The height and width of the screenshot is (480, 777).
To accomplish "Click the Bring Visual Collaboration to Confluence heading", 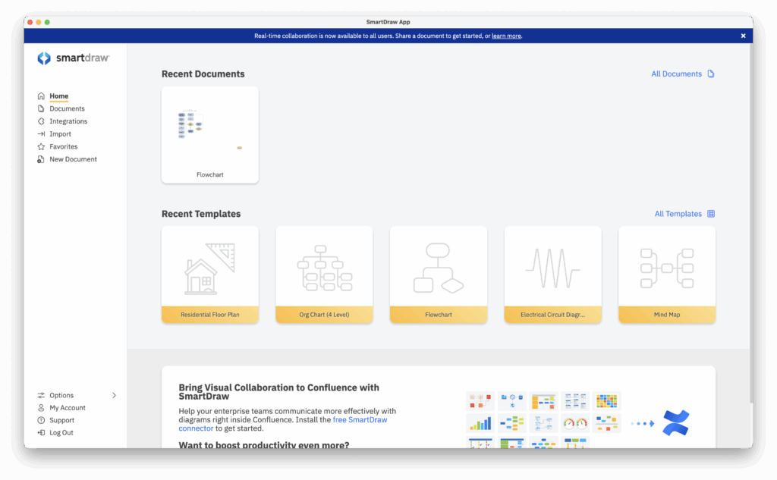I will pos(279,392).
